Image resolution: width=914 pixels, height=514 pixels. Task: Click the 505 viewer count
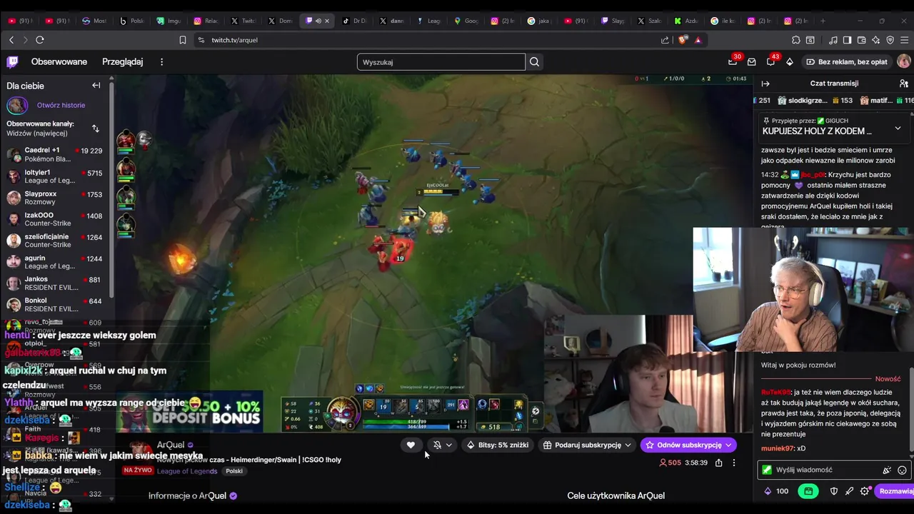[x=670, y=463]
